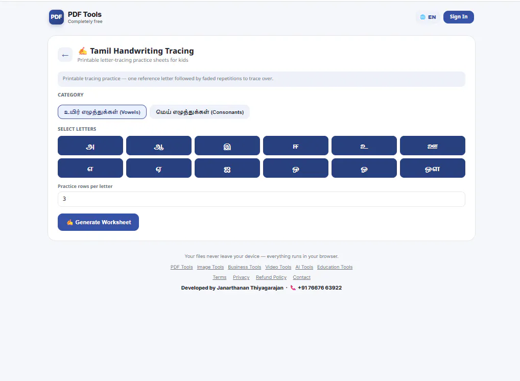Toggle the ஒ tile right after ஐ
The width and height of the screenshot is (520, 381).
point(296,168)
